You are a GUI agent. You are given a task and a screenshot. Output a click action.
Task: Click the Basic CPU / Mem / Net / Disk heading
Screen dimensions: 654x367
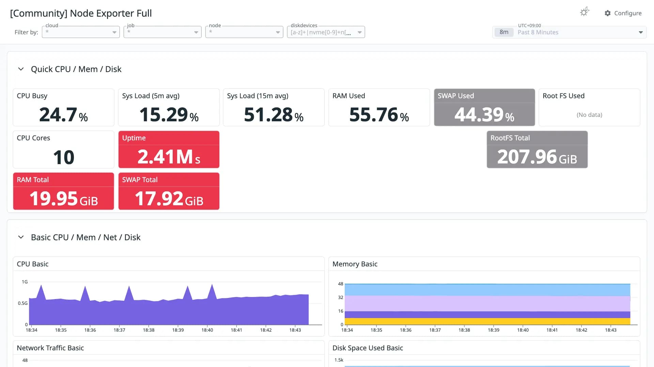[x=85, y=237]
